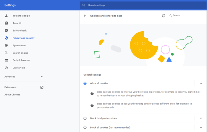The width and height of the screenshot is (207, 132).
Task: Click the Extensions external link icon
Action: (42, 87)
